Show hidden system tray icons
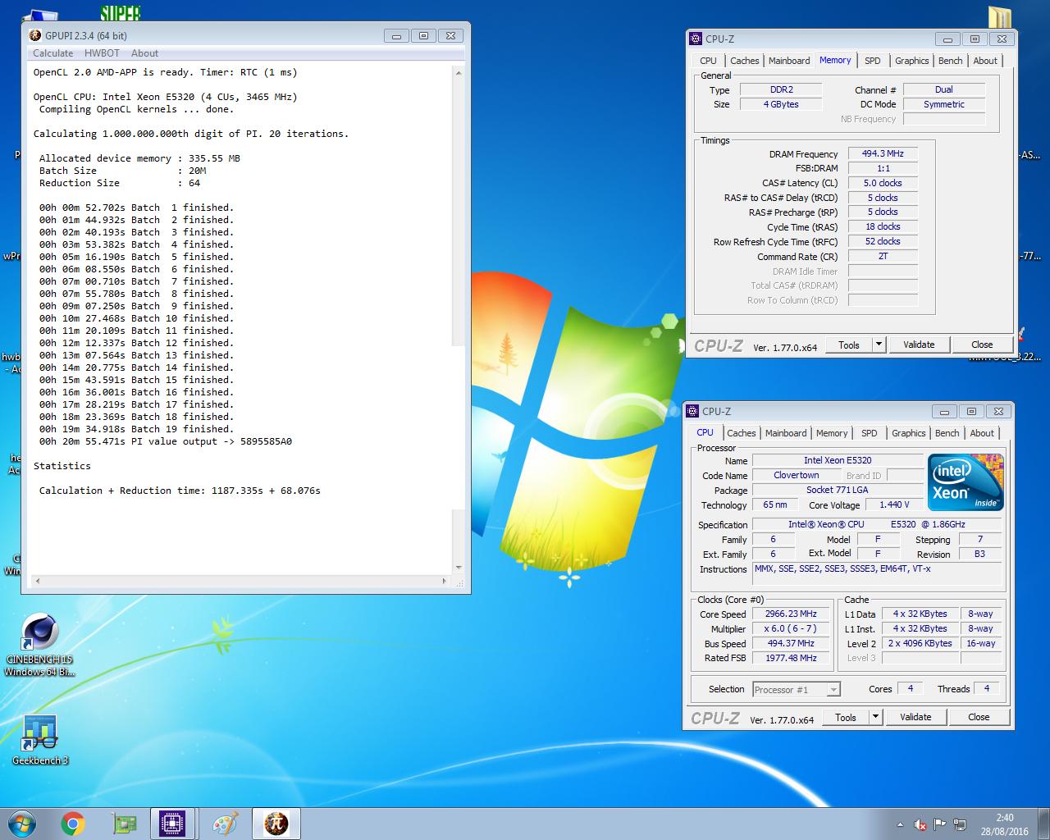The image size is (1050, 840). [x=902, y=824]
